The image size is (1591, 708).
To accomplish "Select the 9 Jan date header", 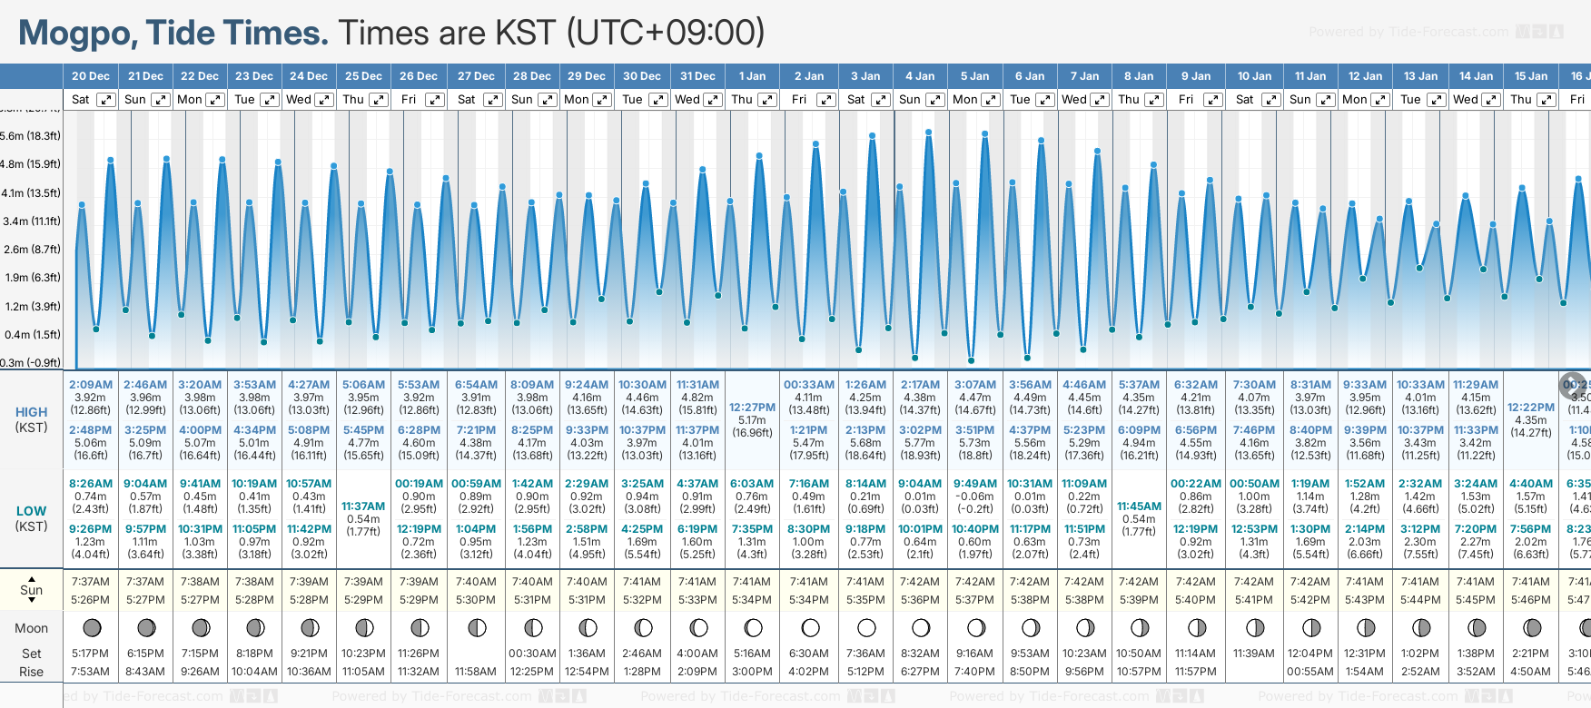I will (1196, 76).
